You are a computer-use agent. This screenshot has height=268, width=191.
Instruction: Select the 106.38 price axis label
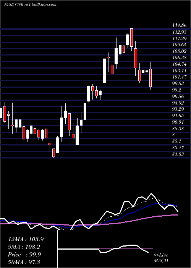(179, 58)
